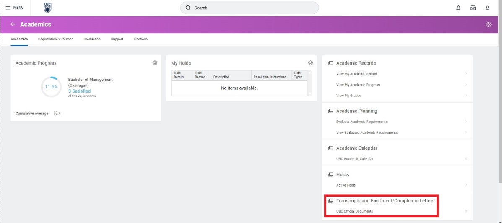Click inside the Search field
The height and width of the screenshot is (223, 502).
(250, 8)
